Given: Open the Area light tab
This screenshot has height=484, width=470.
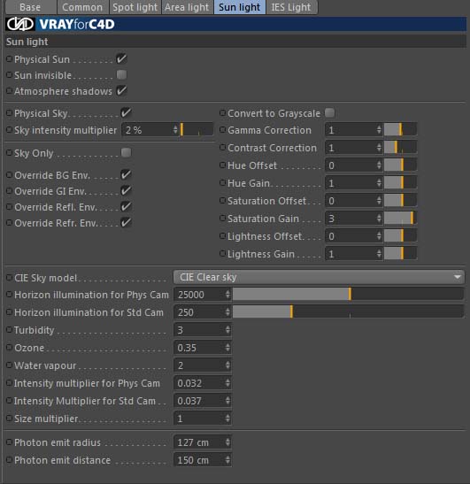Looking at the screenshot, I should (187, 7).
